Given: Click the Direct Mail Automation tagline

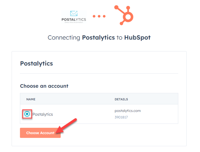Looking at the screenshot, I should pos(74,22).
